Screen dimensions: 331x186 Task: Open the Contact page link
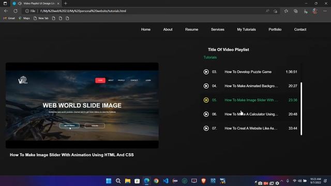300,29
